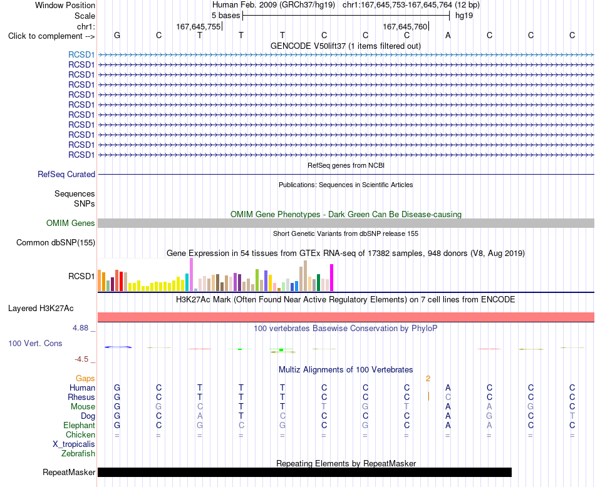This screenshot has width=595, height=487.
Task: Click the orange gap marker in Rhesus row
Action: [x=428, y=397]
